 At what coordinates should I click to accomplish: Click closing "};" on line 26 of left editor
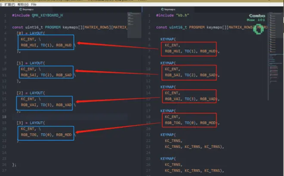tap(14, 164)
